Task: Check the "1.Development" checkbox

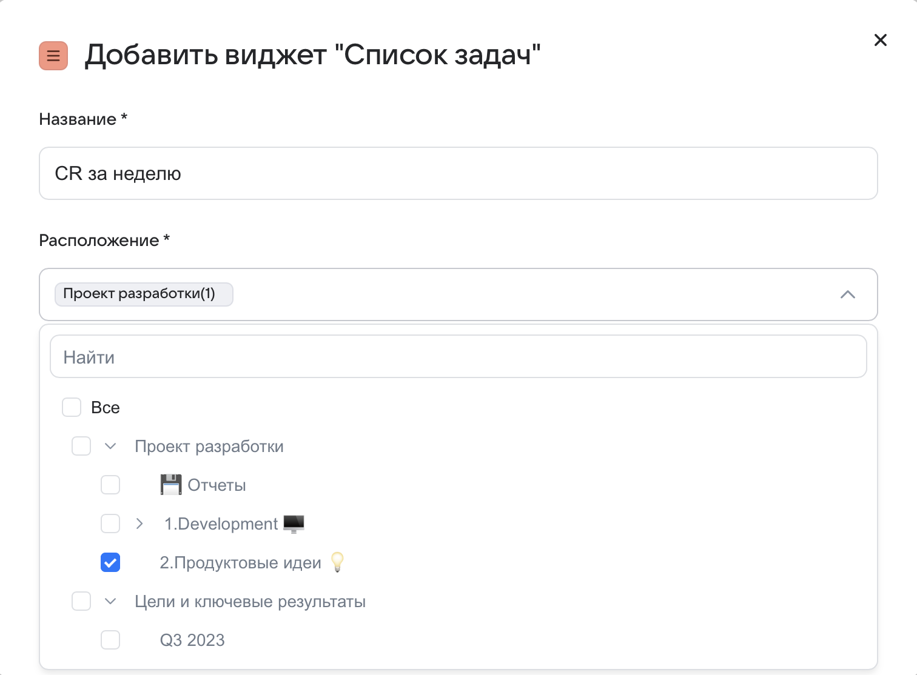Action: pyautogui.click(x=110, y=524)
